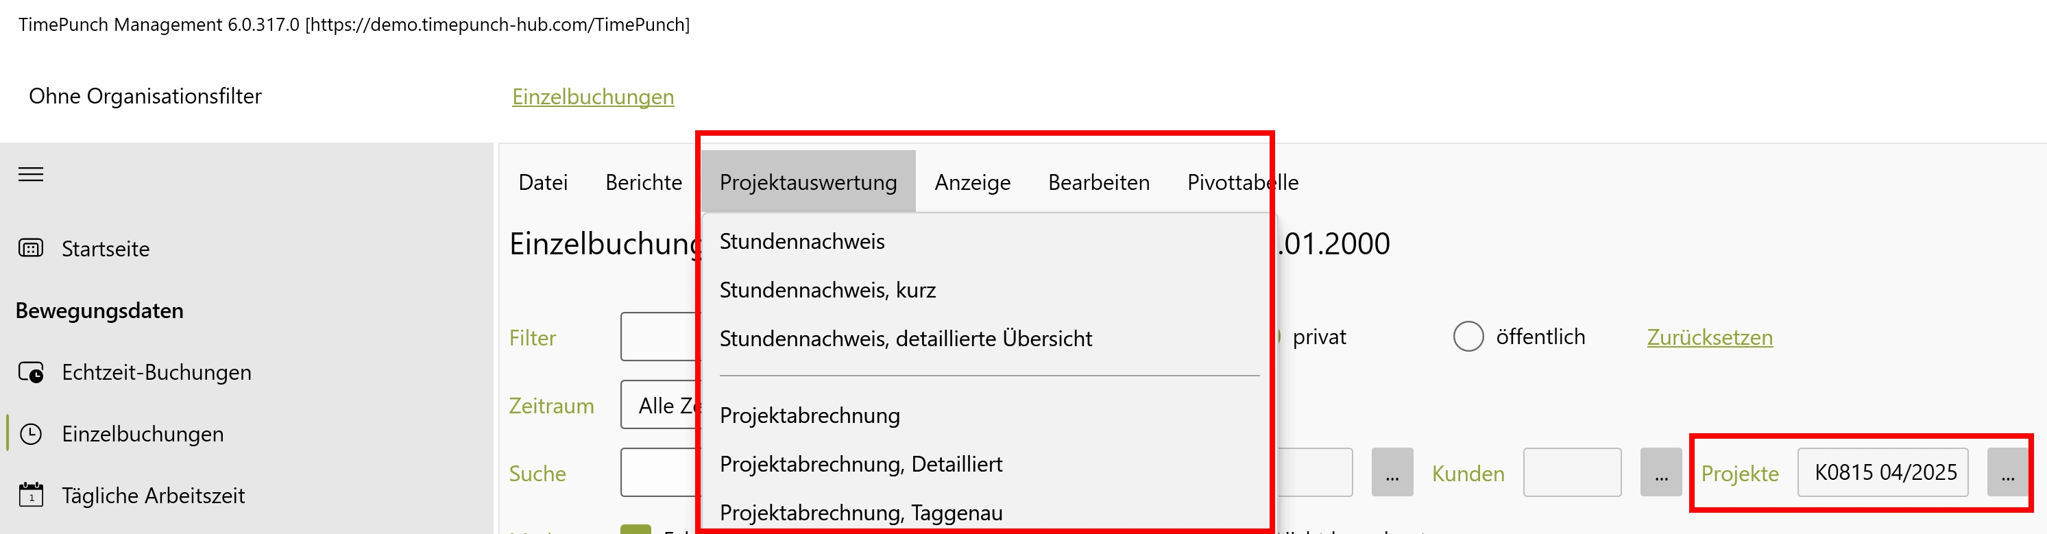Open the Berichte menu
The image size is (2047, 534).
point(644,182)
